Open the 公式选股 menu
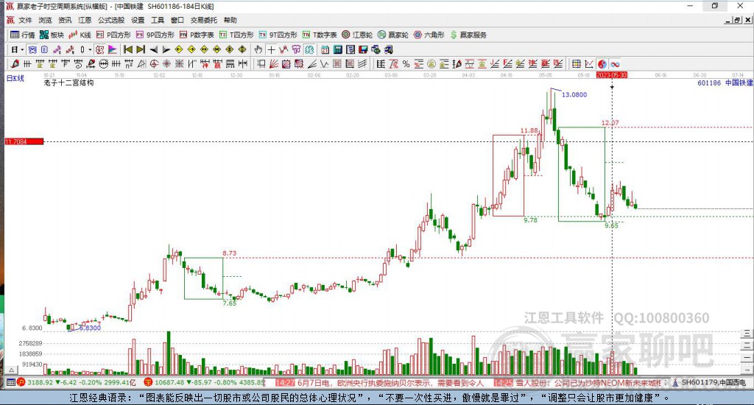 pyautogui.click(x=111, y=20)
